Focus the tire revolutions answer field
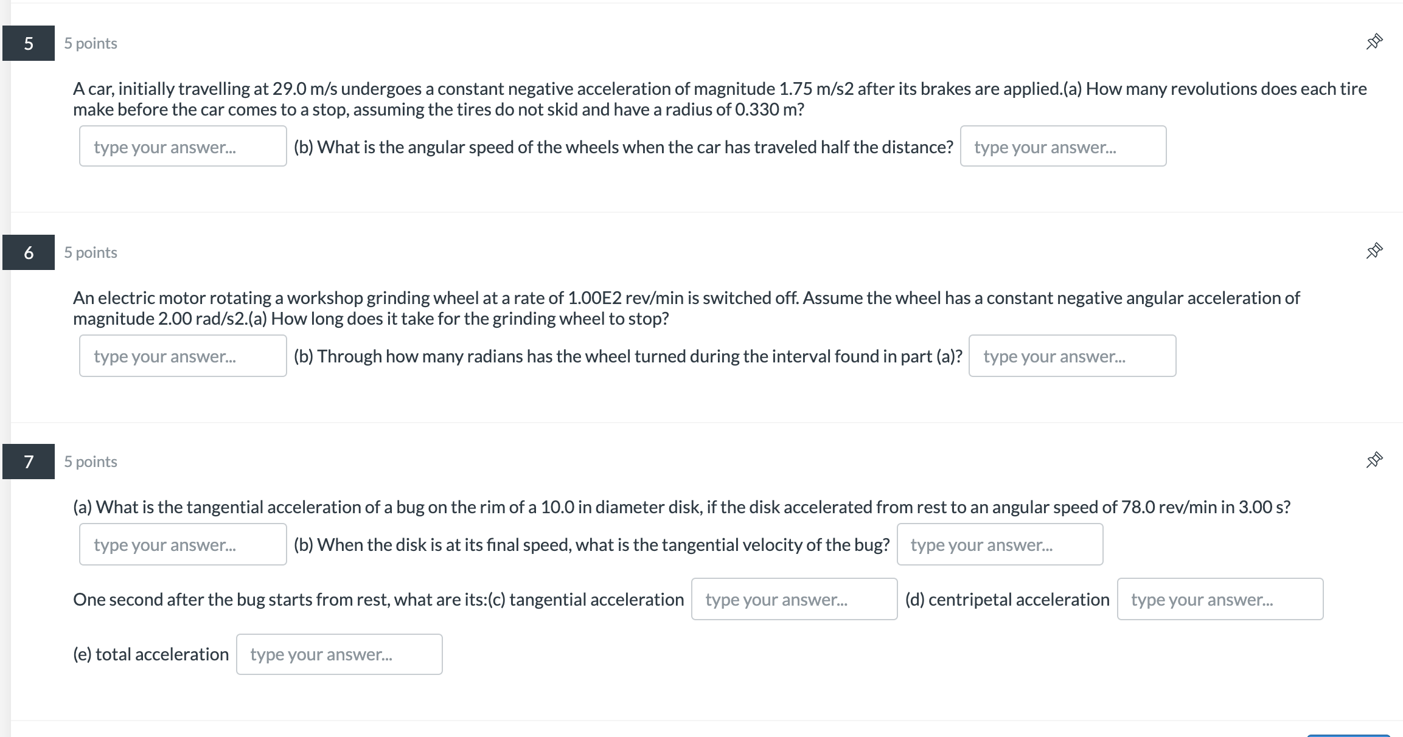 (183, 147)
